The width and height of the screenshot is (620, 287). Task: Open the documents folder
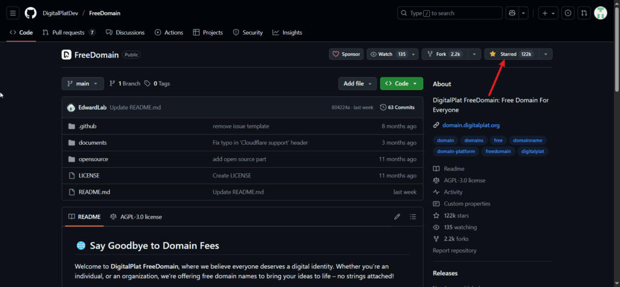(x=93, y=143)
